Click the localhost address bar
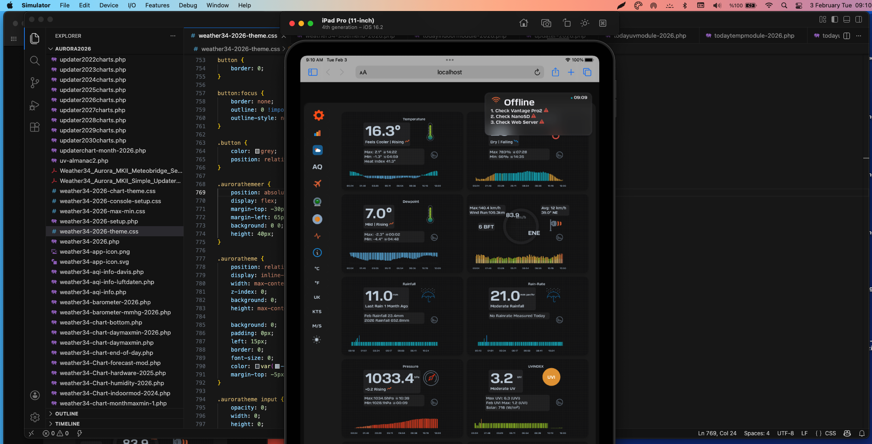The height and width of the screenshot is (444, 872). (449, 72)
